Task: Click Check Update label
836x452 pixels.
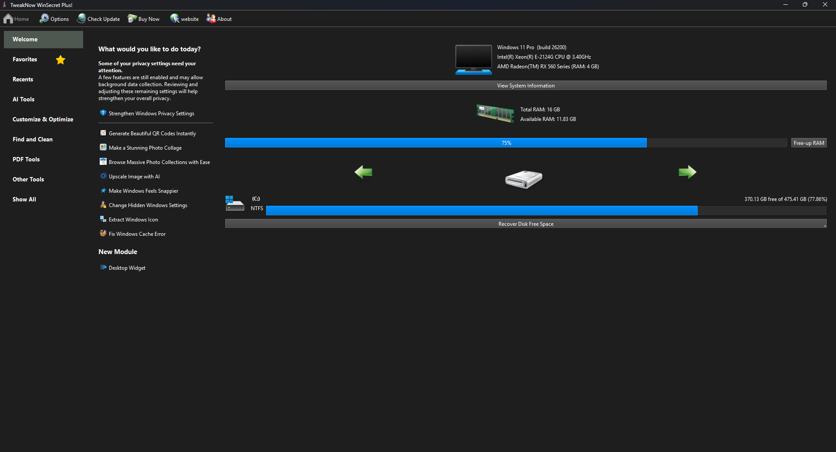Action: point(104,19)
